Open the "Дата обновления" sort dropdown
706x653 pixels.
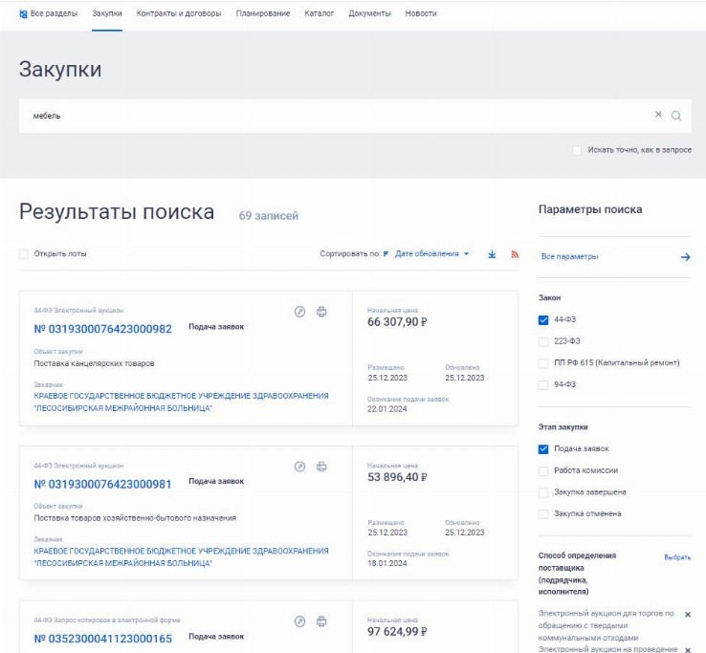coord(432,254)
